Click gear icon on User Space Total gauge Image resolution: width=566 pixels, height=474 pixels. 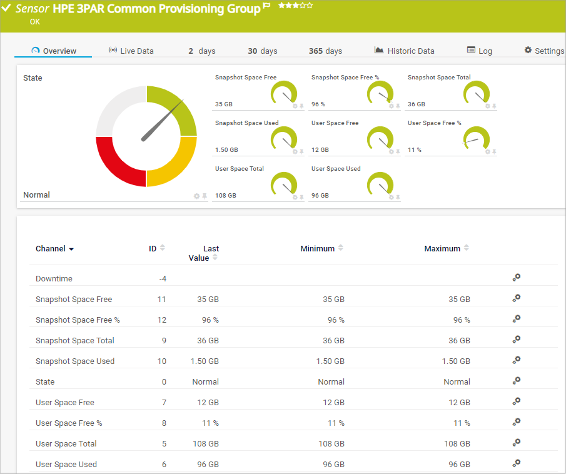coord(295,197)
